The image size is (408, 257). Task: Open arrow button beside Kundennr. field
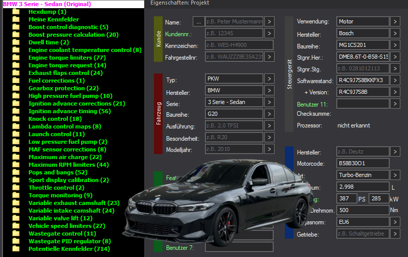269,33
